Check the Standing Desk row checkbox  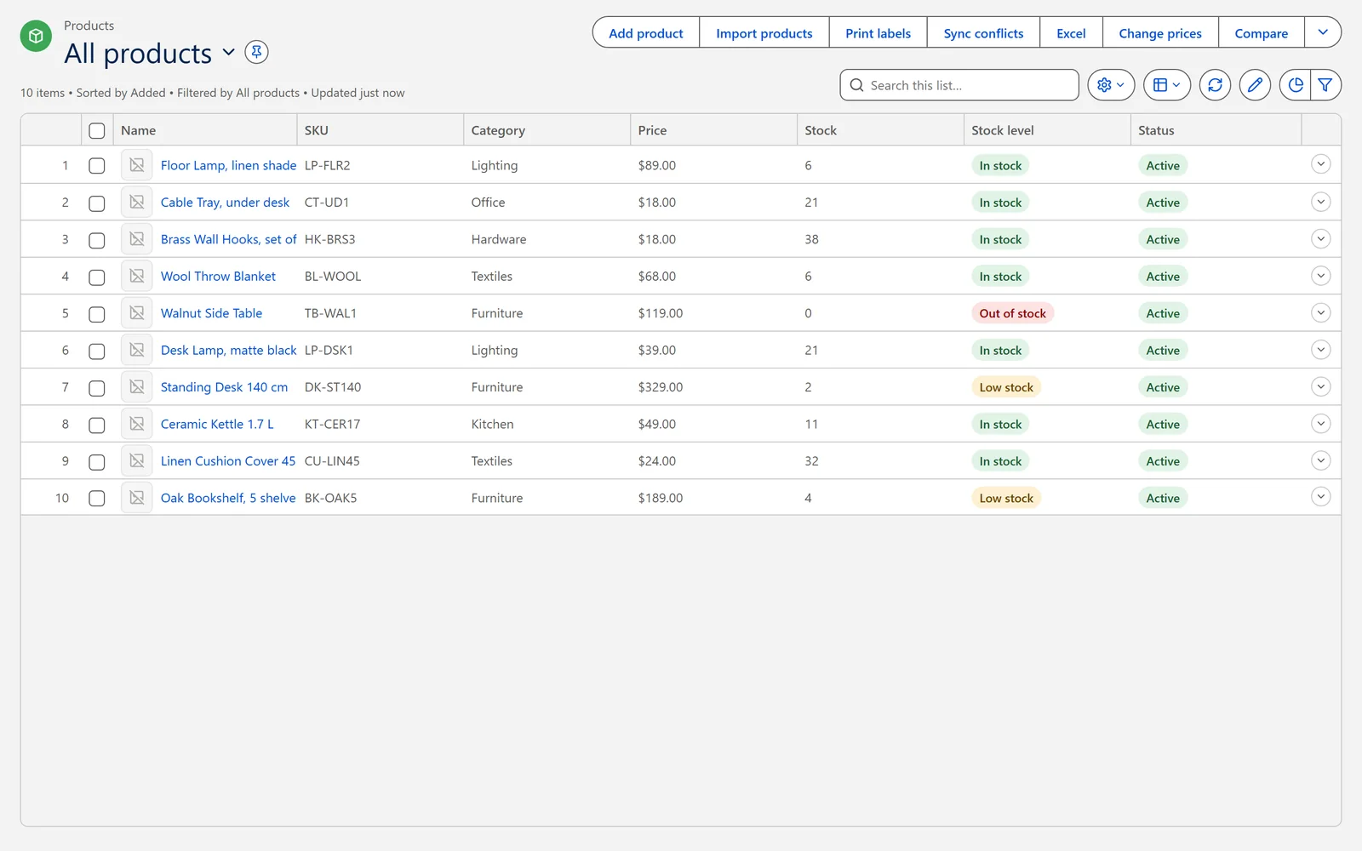pyautogui.click(x=97, y=388)
